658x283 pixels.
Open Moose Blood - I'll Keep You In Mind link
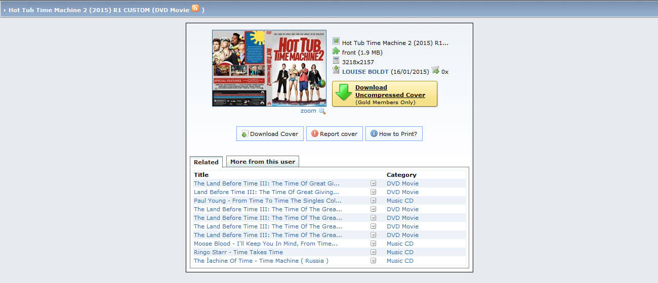click(x=266, y=244)
